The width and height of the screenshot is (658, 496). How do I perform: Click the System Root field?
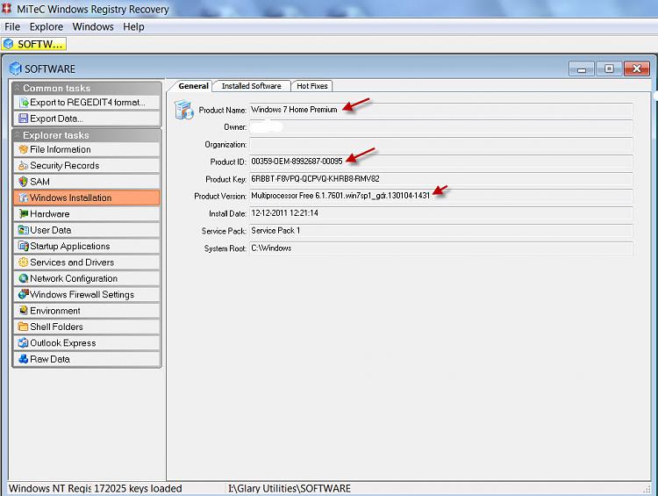click(440, 248)
